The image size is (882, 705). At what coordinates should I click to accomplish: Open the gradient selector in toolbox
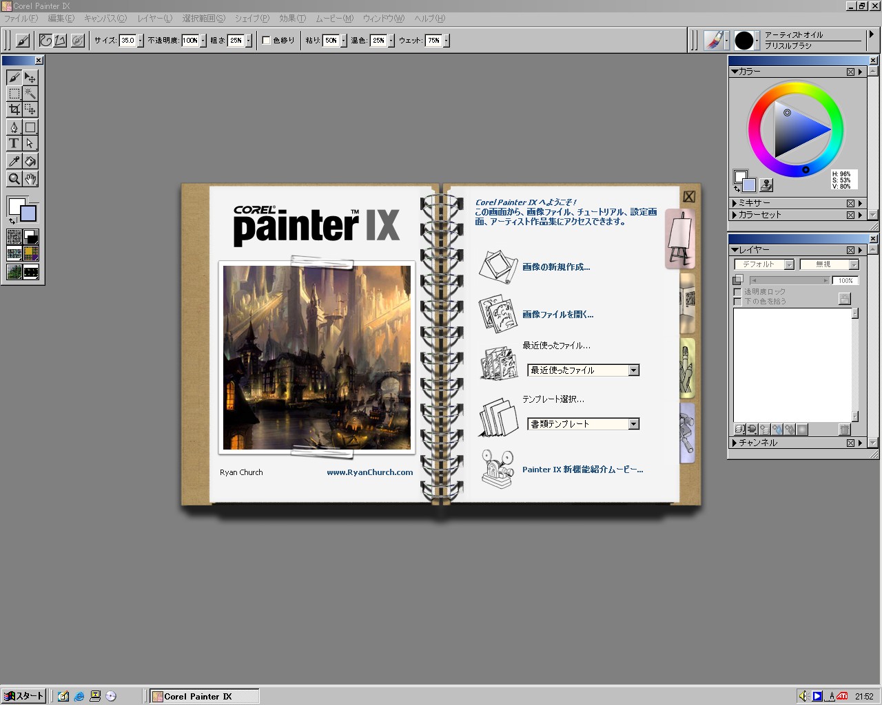31,237
